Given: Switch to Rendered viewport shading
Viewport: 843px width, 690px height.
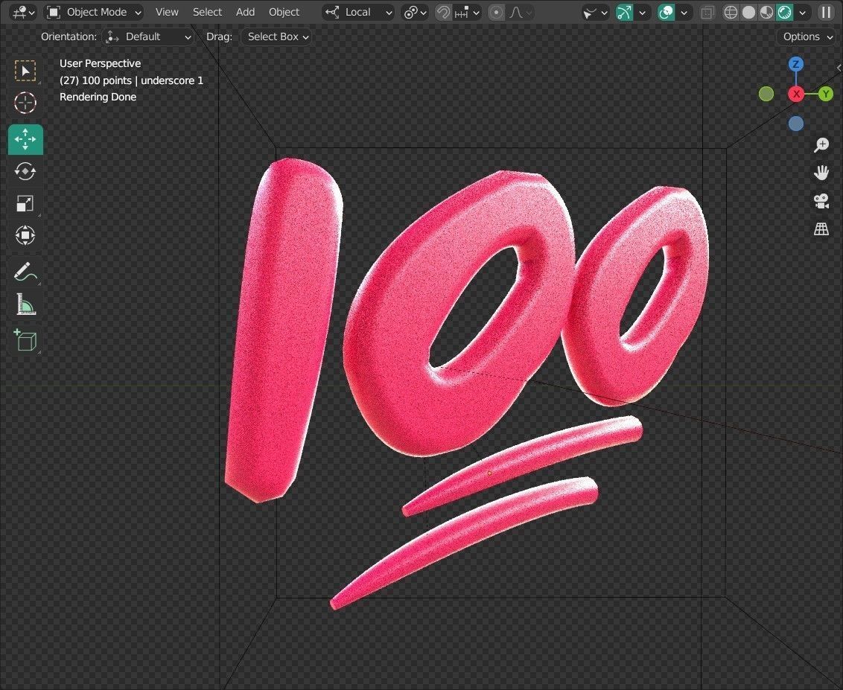Looking at the screenshot, I should click(x=785, y=13).
